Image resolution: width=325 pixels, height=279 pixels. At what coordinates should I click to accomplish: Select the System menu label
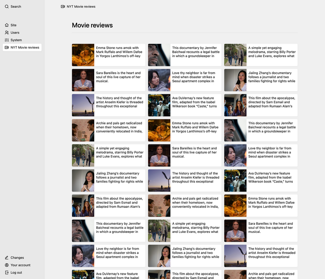(x=16, y=40)
